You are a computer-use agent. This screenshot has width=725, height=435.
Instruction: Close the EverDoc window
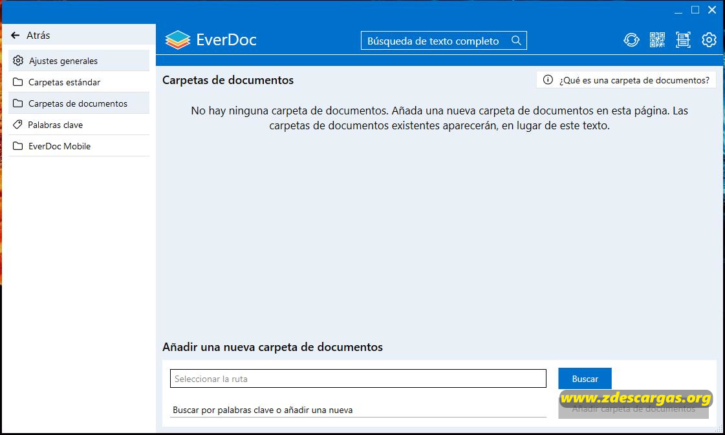(712, 10)
